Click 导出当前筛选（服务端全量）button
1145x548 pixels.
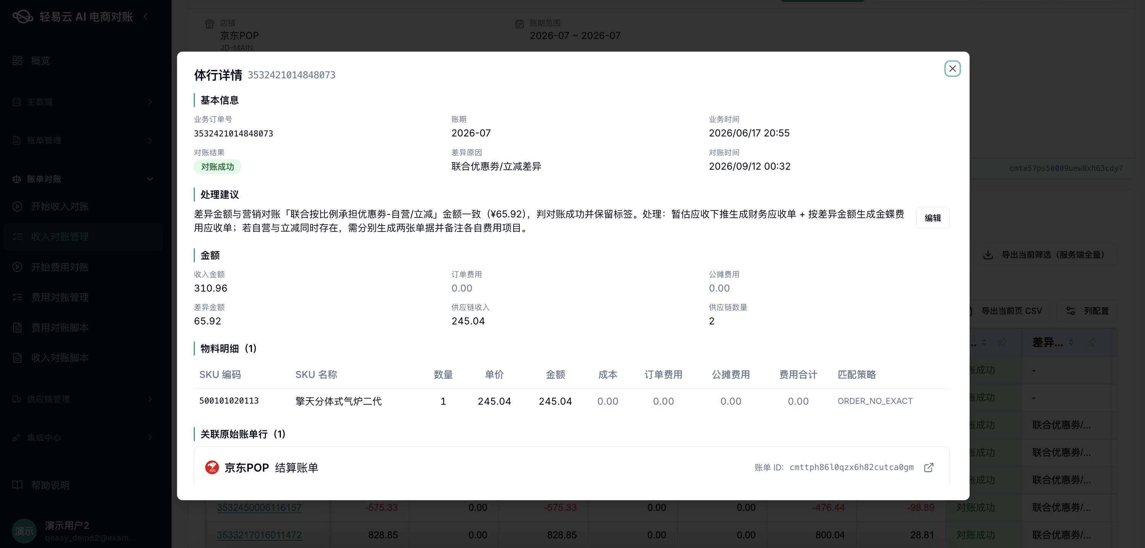1045,255
